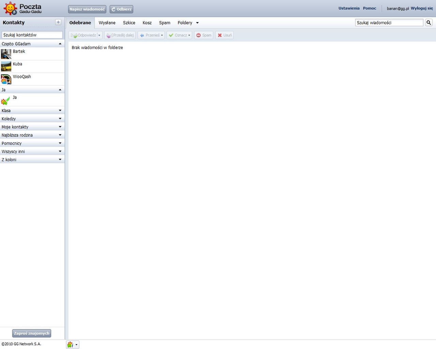Switch to the Wysłane tab

[x=107, y=23]
